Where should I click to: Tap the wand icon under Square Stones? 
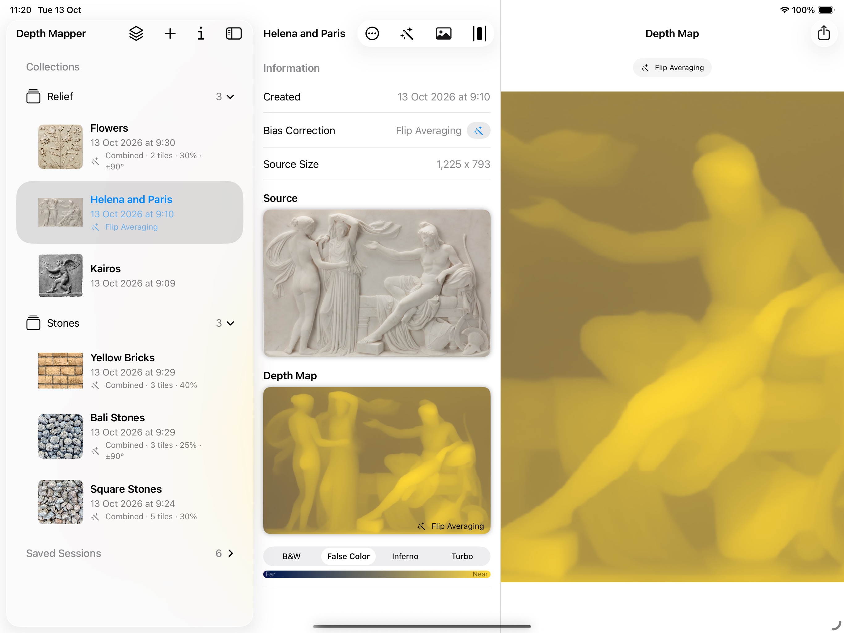(x=95, y=516)
